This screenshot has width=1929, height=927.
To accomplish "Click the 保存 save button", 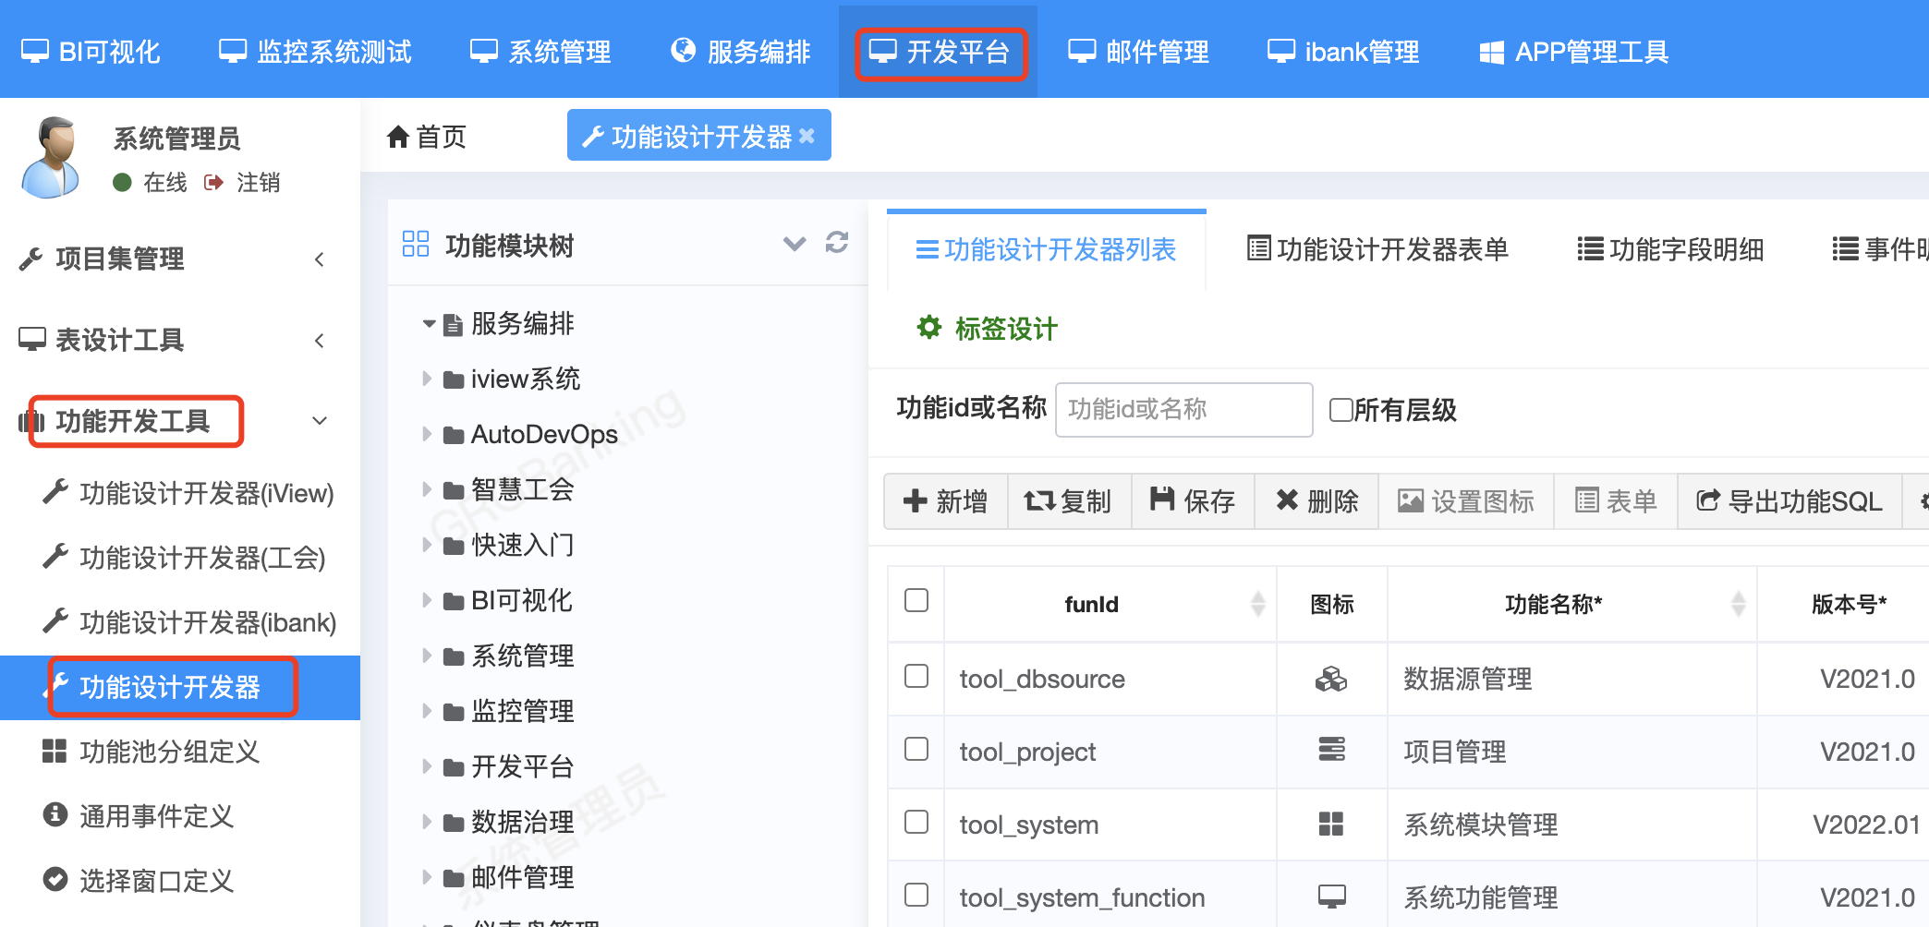I will tap(1193, 501).
